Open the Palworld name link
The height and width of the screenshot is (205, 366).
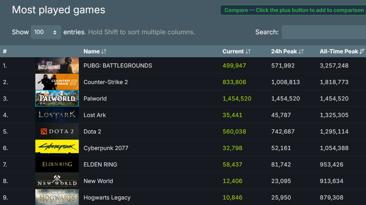(x=95, y=99)
